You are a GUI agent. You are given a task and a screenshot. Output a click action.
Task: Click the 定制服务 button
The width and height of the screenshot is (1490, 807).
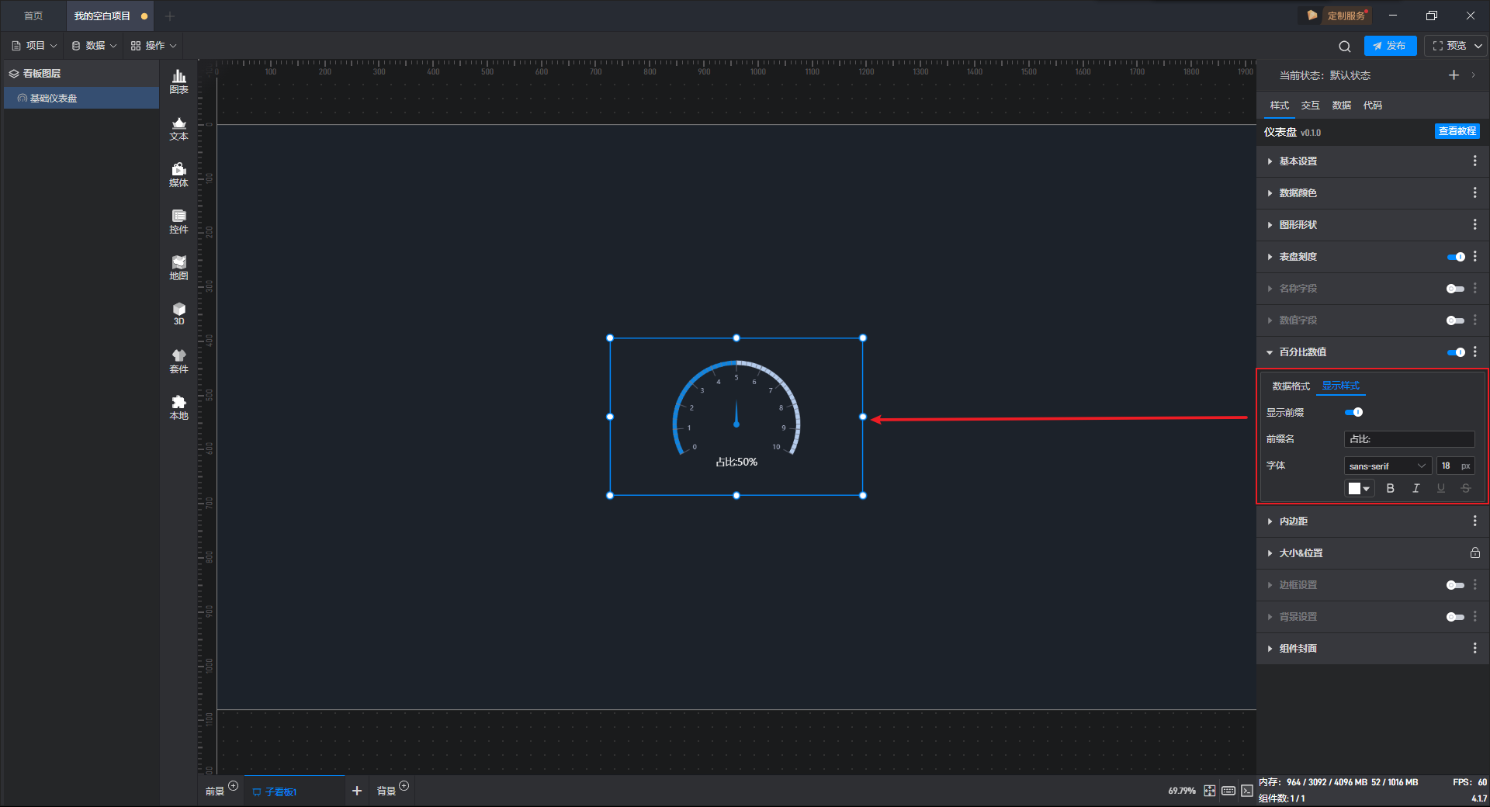(1338, 16)
